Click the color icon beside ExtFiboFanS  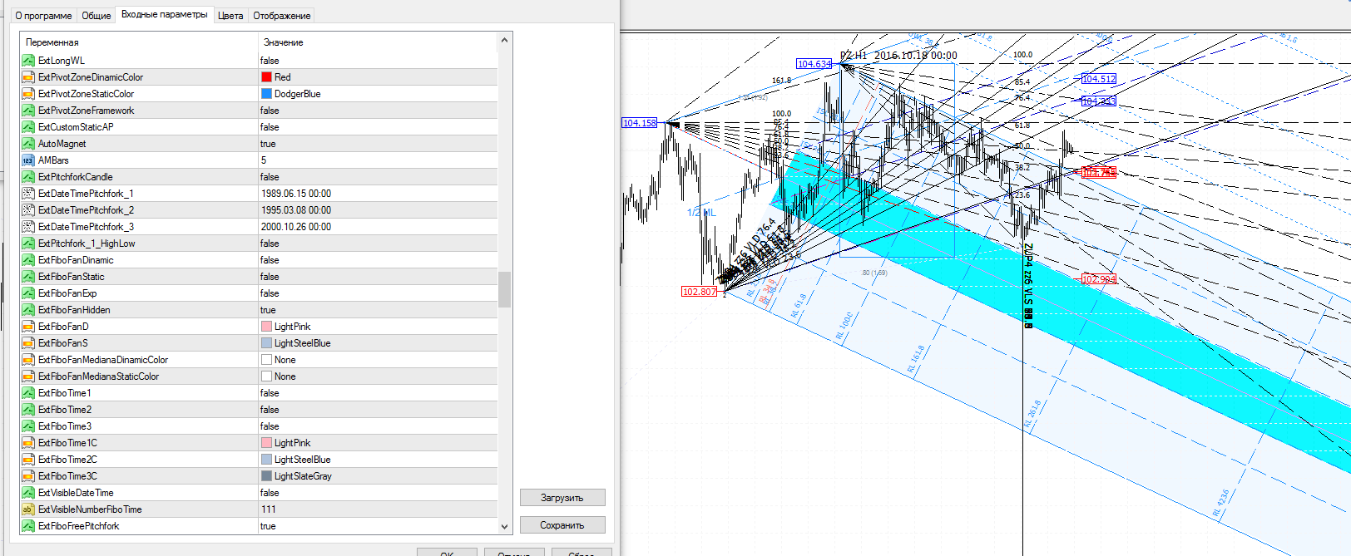click(x=28, y=343)
